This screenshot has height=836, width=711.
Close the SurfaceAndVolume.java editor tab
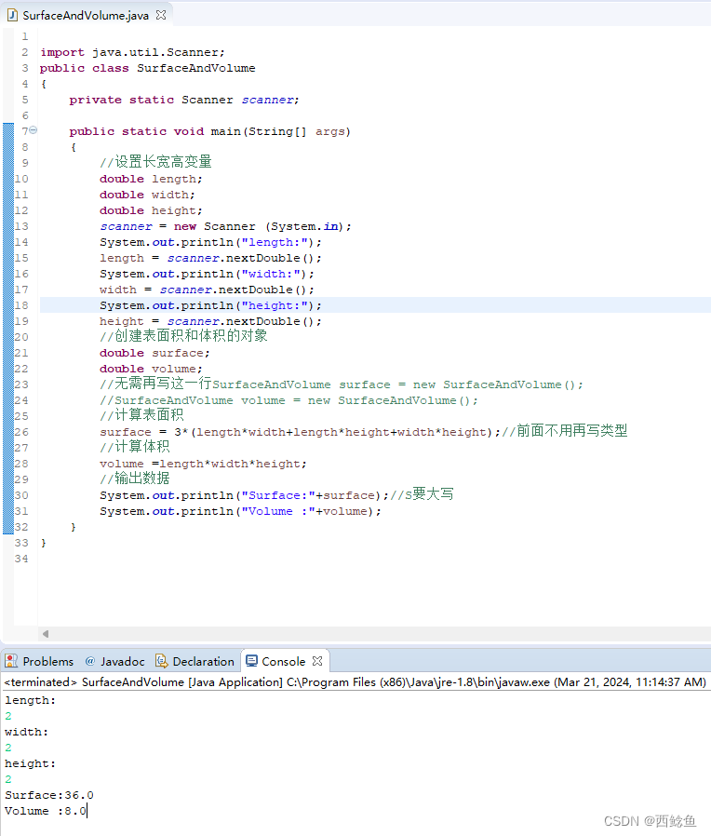tap(161, 15)
